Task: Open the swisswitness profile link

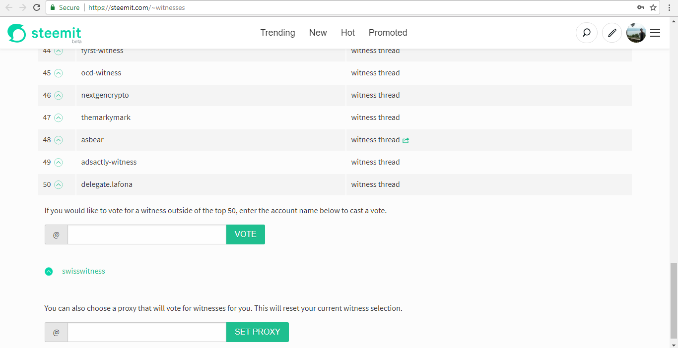Action: tap(83, 271)
